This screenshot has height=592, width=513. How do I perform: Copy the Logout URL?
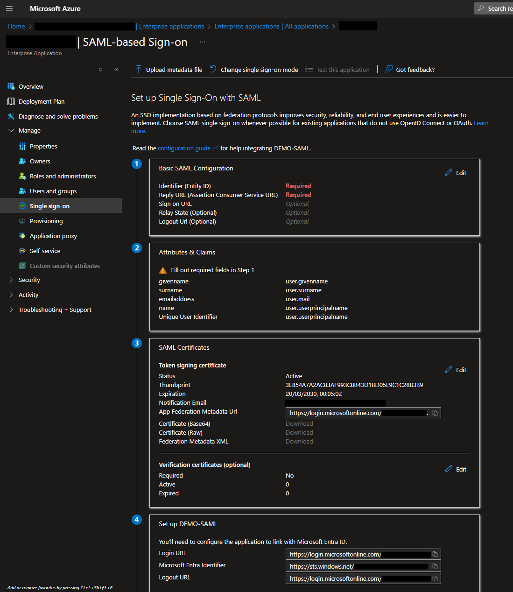click(435, 578)
